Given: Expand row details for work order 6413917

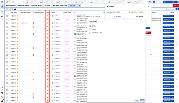Looking at the screenshot, I should coord(177,23).
